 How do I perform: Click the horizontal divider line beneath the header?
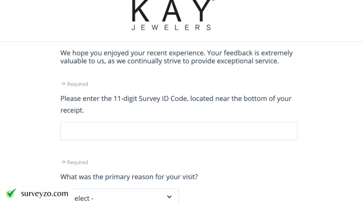coord(181,41)
